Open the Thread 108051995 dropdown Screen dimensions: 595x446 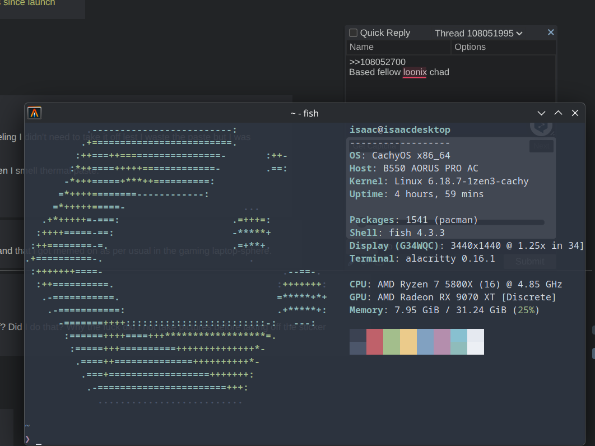tap(478, 34)
